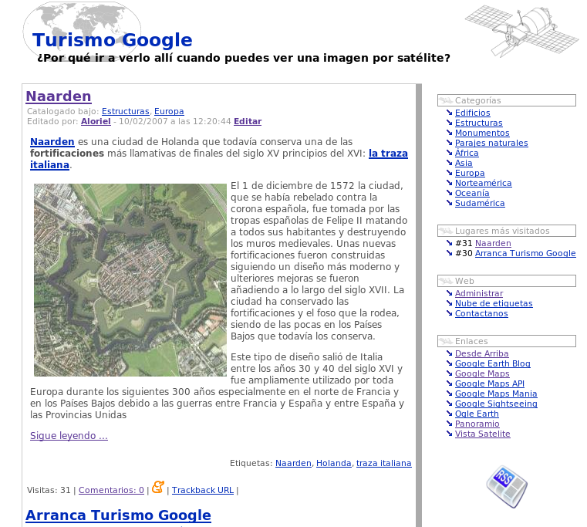This screenshot has height=527, width=587.
Task: Click the 'Lugares más visitados' header
Action: 507,231
